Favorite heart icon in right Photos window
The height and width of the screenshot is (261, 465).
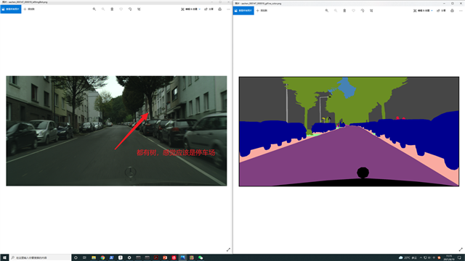pyautogui.click(x=354, y=11)
